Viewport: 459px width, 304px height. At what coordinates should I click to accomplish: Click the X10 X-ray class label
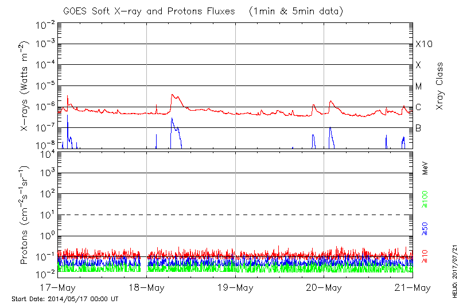(x=423, y=44)
